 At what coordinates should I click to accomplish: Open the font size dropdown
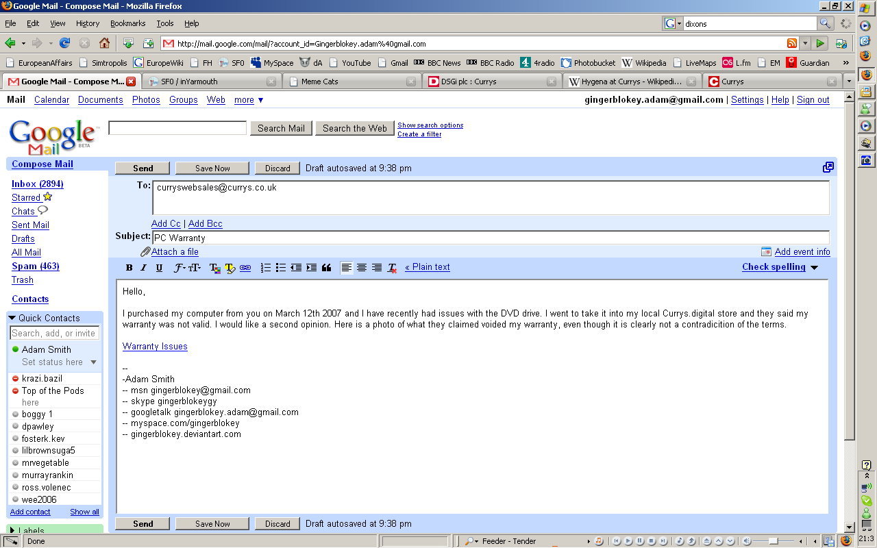(x=195, y=268)
